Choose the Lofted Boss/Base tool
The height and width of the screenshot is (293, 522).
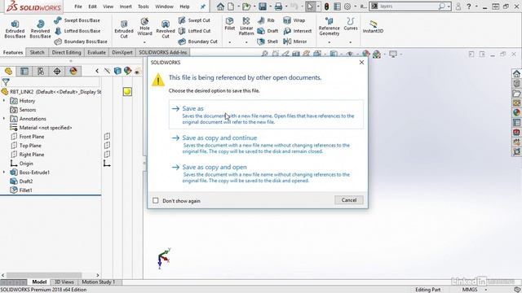point(77,31)
